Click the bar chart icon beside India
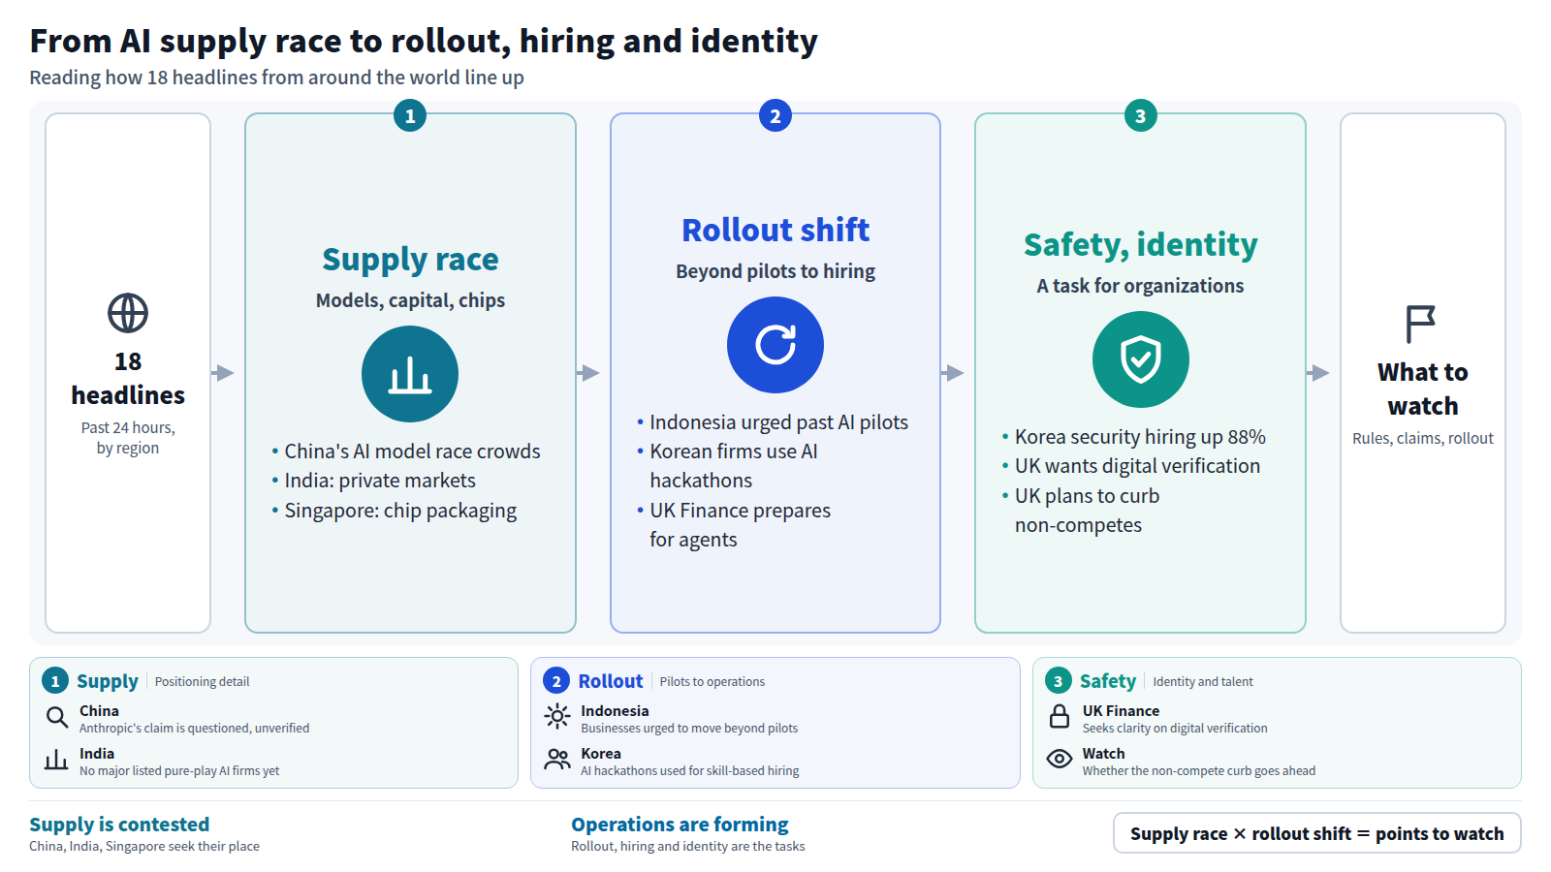1551x872 pixels. pos(57,761)
